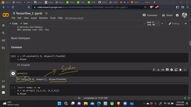This screenshot has height=107, width=191.
Task: Open the Find and replace sidebar icon
Action: [x=3, y=33]
